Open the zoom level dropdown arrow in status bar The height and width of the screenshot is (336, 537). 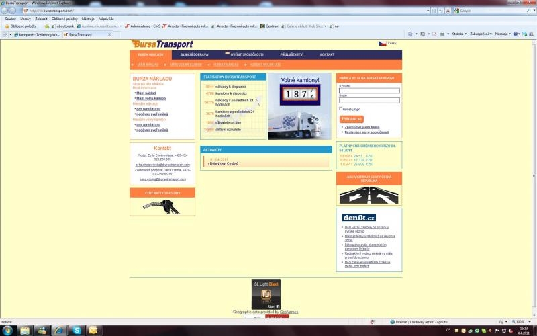pos(530,322)
